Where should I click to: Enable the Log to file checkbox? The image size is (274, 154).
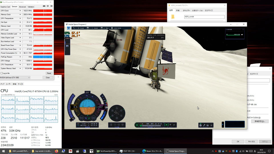coord(2,73)
